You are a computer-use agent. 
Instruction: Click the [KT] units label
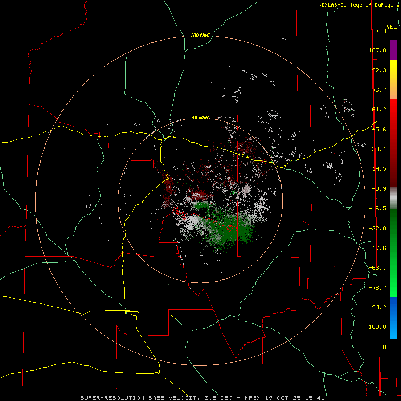tap(381, 31)
